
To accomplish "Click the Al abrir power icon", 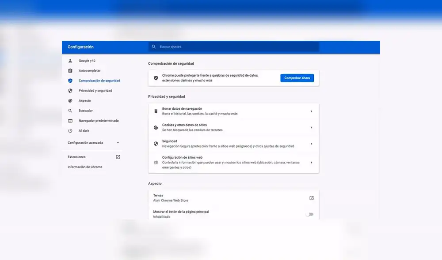I will pyautogui.click(x=70, y=130).
